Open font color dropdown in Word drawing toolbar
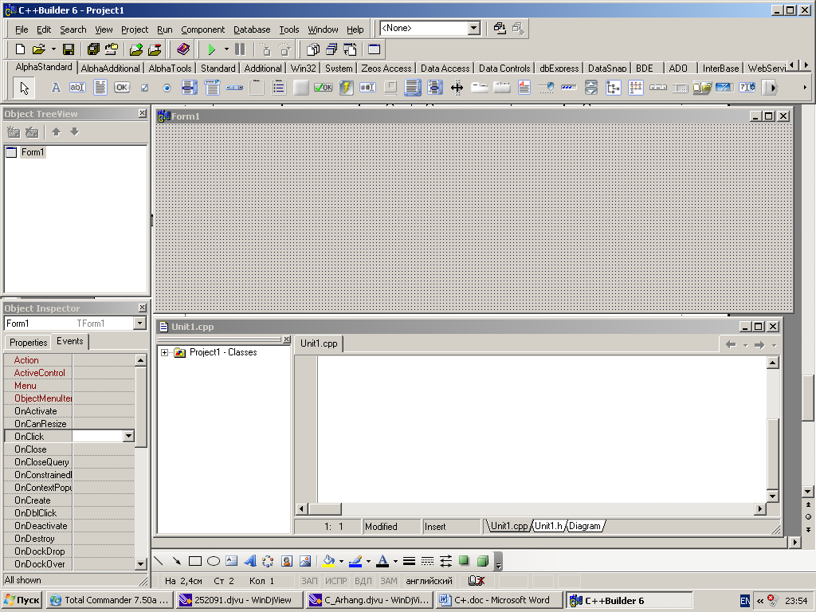This screenshot has height=612, width=816. click(395, 561)
